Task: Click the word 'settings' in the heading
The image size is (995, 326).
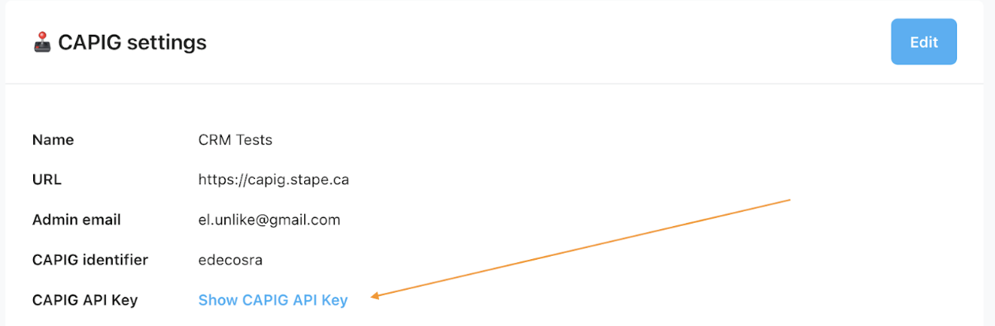Action: click(163, 43)
